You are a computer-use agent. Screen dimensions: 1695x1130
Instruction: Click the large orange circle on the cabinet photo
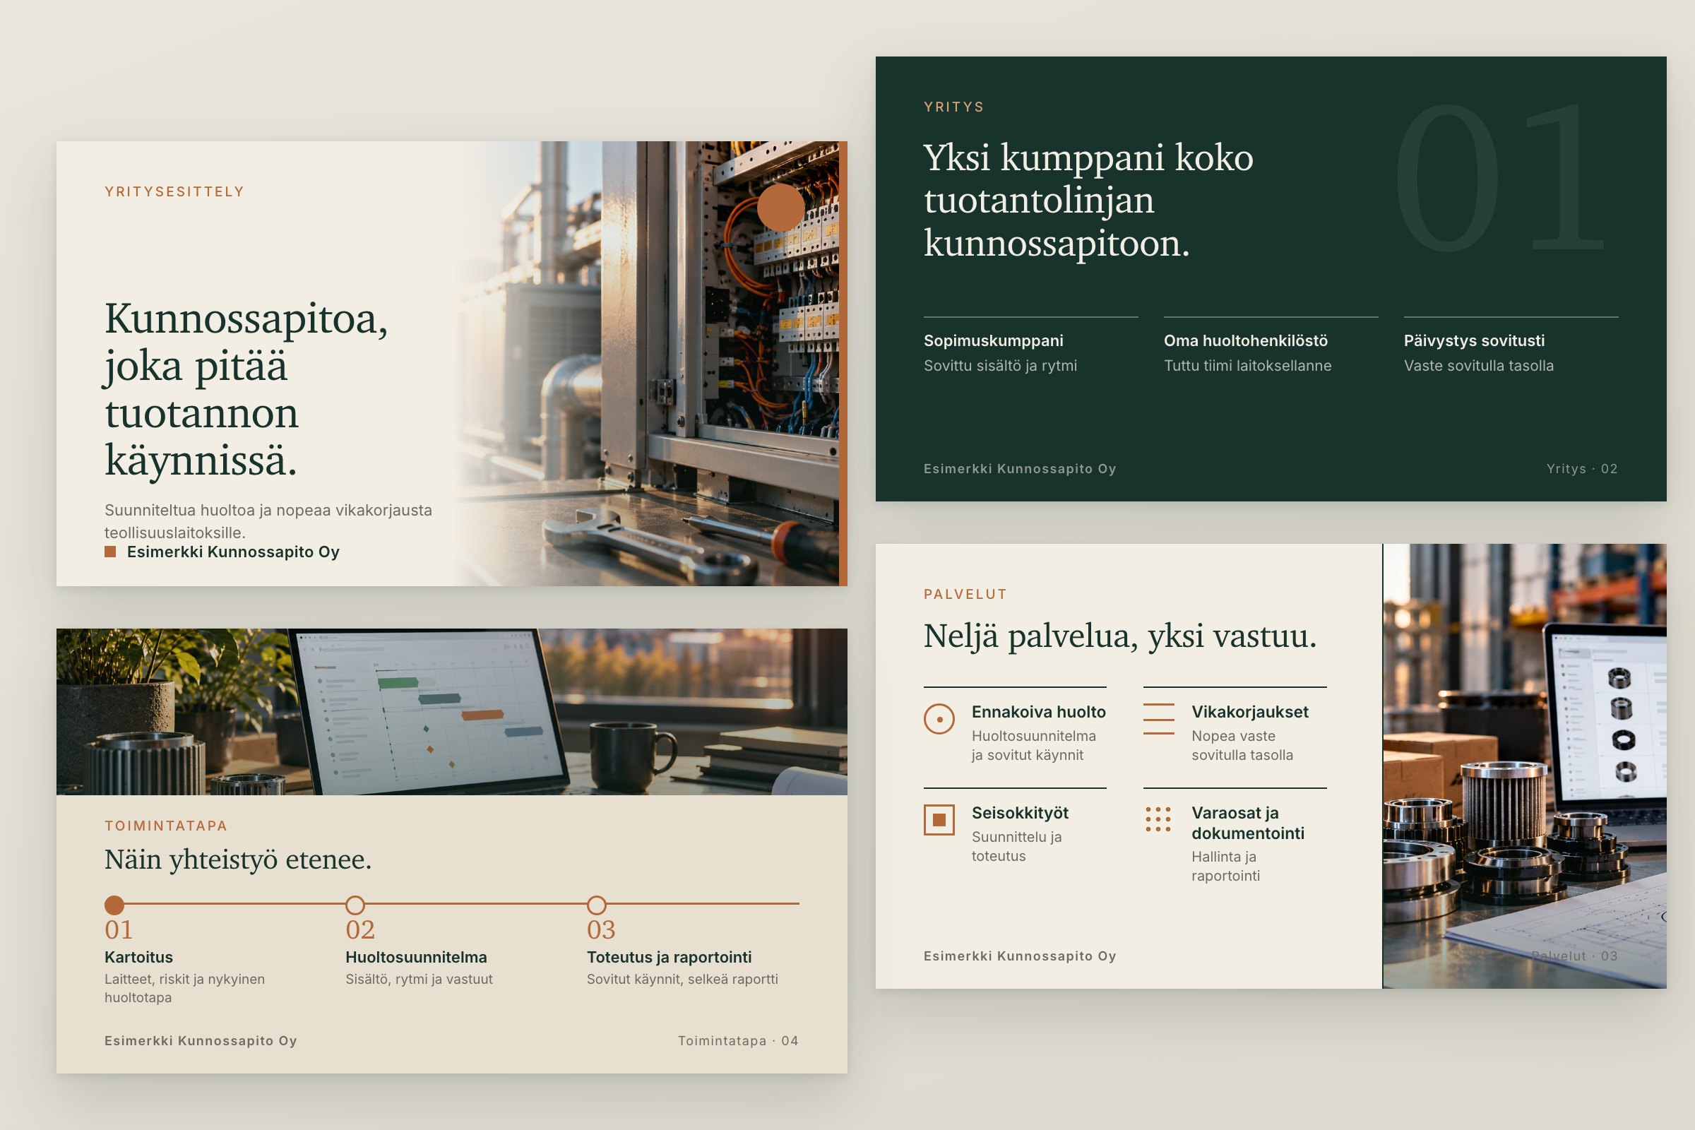coord(780,208)
